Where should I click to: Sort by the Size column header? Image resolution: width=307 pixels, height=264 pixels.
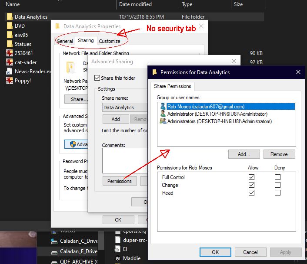238,4
